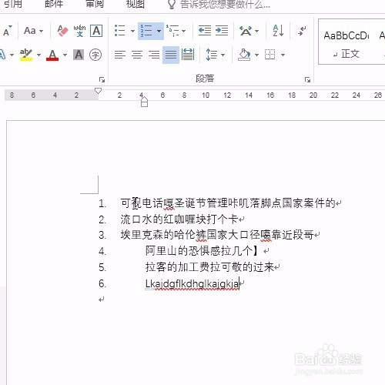Center the paragraph text
385x385 pixels.
tap(137, 55)
